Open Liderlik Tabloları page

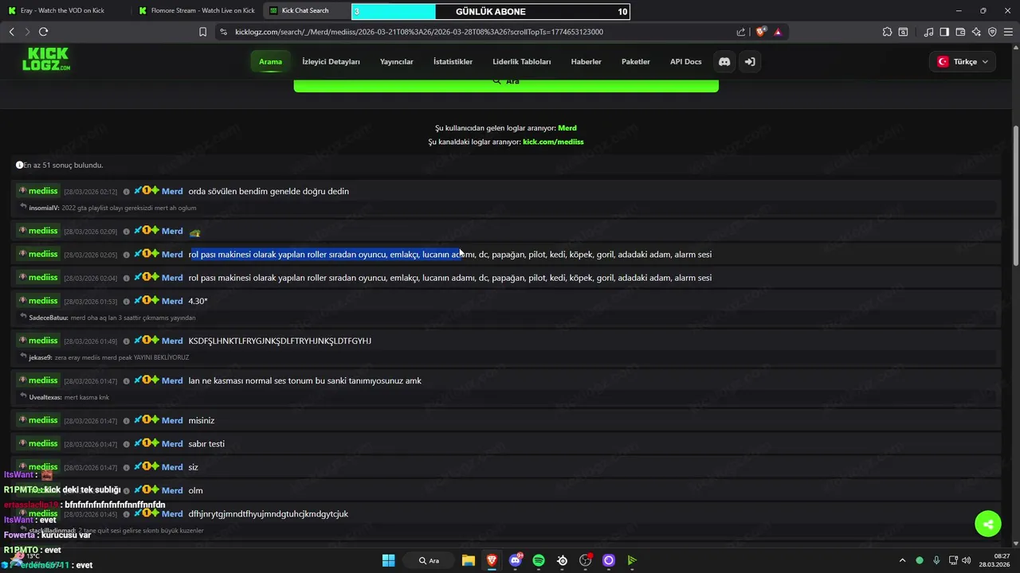point(522,61)
